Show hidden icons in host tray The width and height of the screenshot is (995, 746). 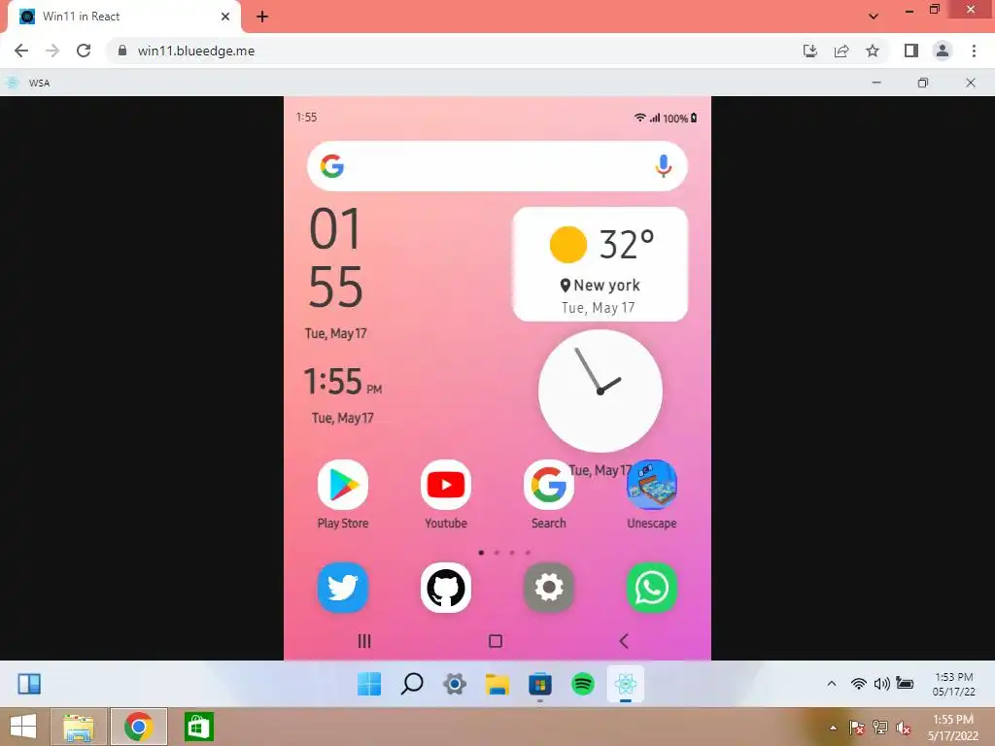(833, 728)
